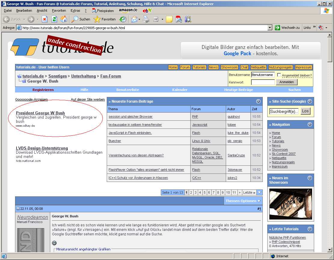Click the vertical scrollbar down arrow
The height and width of the screenshot is (260, 334).
[329, 249]
